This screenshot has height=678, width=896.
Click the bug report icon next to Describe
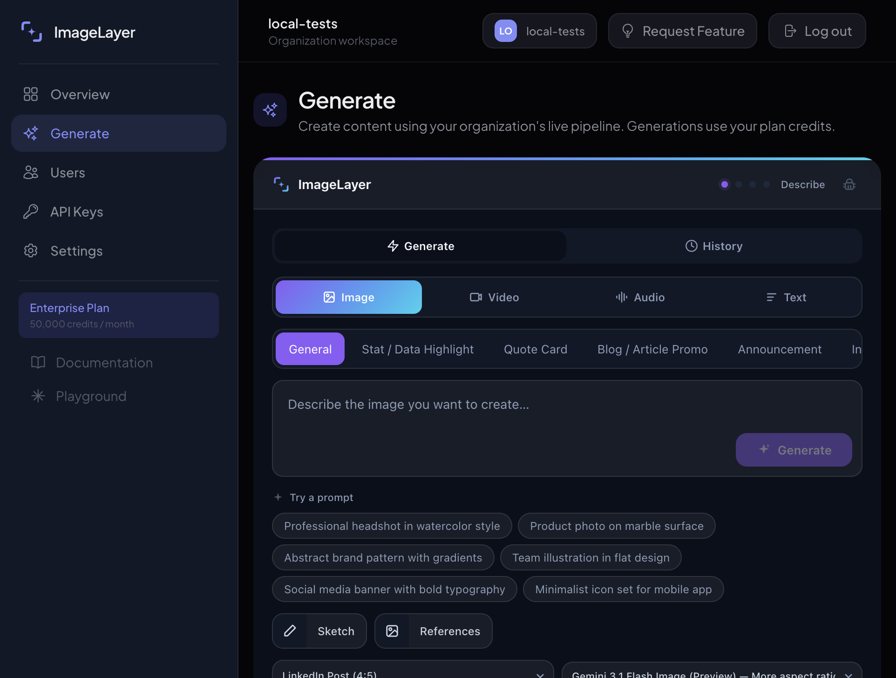pyautogui.click(x=849, y=184)
